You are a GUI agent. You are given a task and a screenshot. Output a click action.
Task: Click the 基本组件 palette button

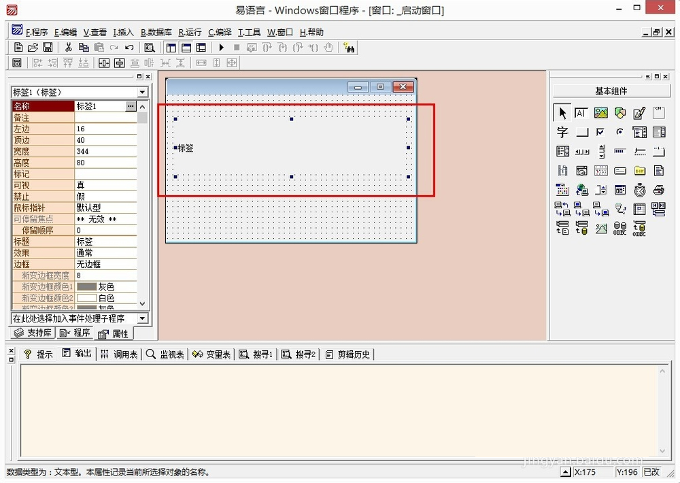(x=611, y=91)
